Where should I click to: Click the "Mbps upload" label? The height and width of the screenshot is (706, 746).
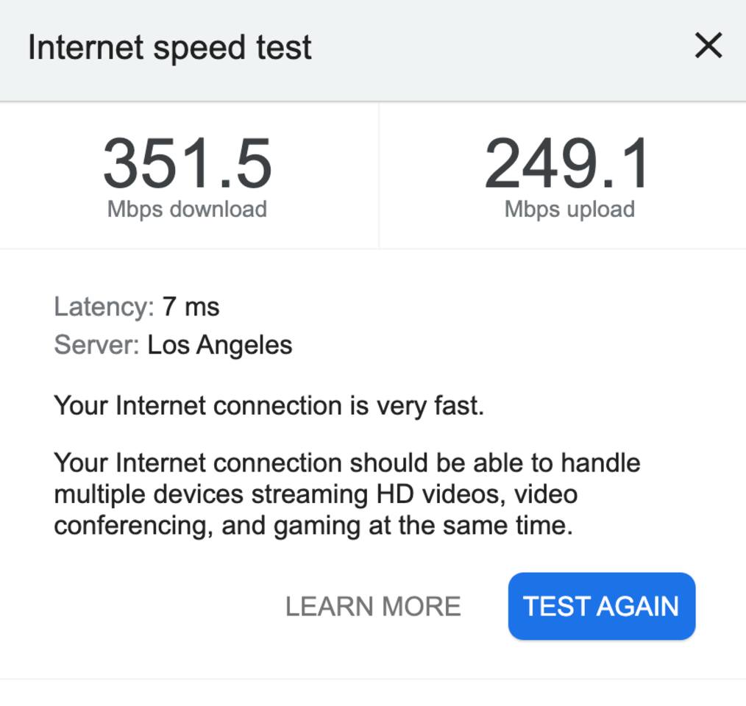pyautogui.click(x=569, y=209)
